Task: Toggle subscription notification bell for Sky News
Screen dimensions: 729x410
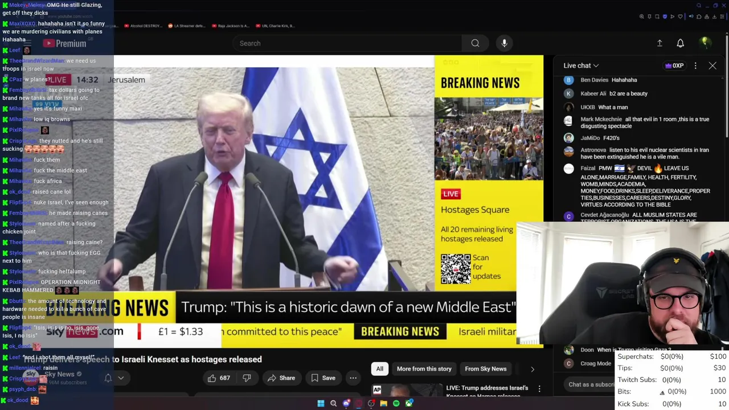Action: click(x=108, y=378)
